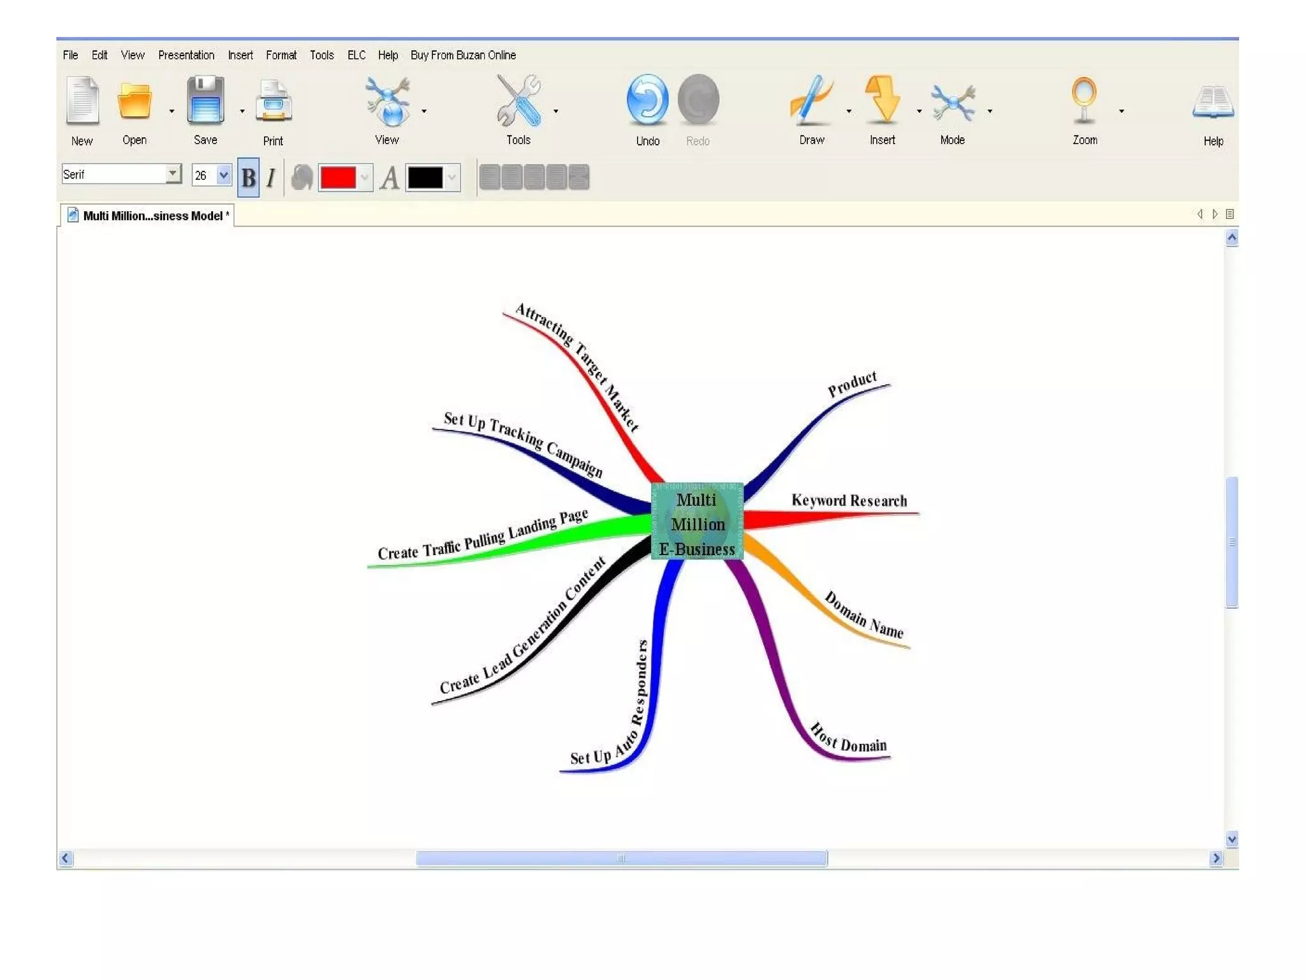Viewport: 1306px width, 980px height.
Task: Expand the Open button dropdown arrow
Action: (x=172, y=112)
